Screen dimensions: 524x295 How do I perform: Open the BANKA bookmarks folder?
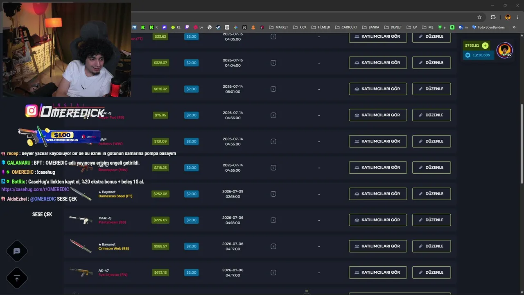click(x=370, y=27)
